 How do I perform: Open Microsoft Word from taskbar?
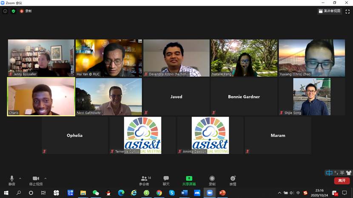[x=185, y=193]
